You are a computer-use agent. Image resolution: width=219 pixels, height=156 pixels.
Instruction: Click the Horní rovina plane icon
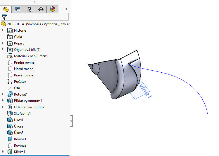(10, 69)
